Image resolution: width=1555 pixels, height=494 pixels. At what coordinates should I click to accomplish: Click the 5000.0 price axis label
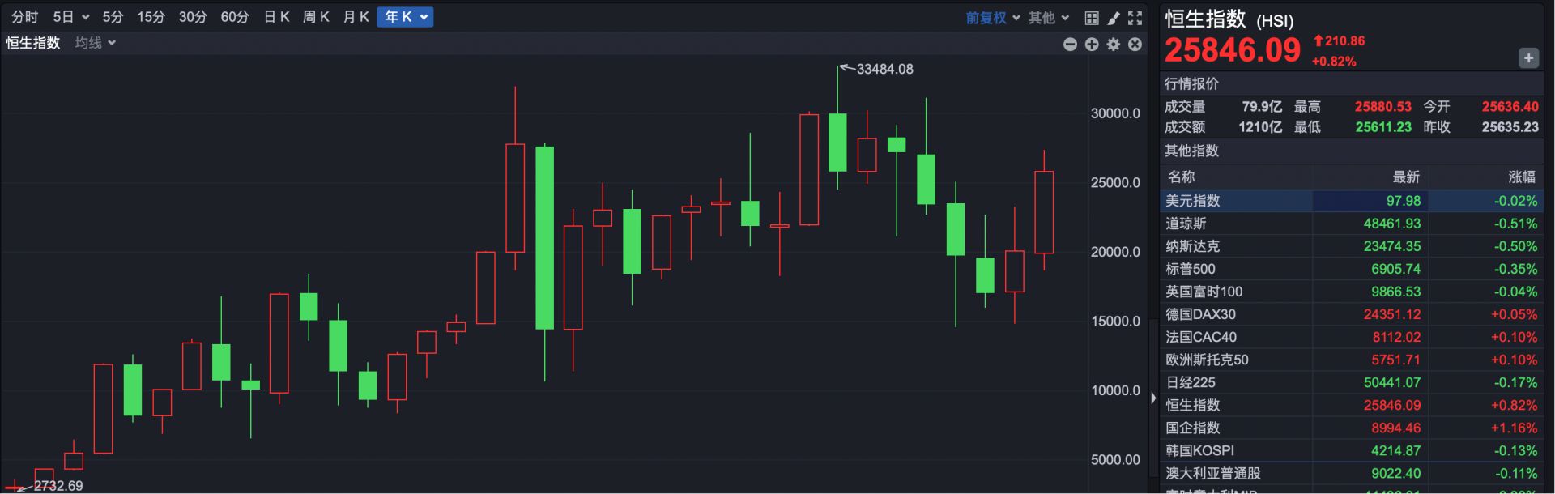(1115, 460)
